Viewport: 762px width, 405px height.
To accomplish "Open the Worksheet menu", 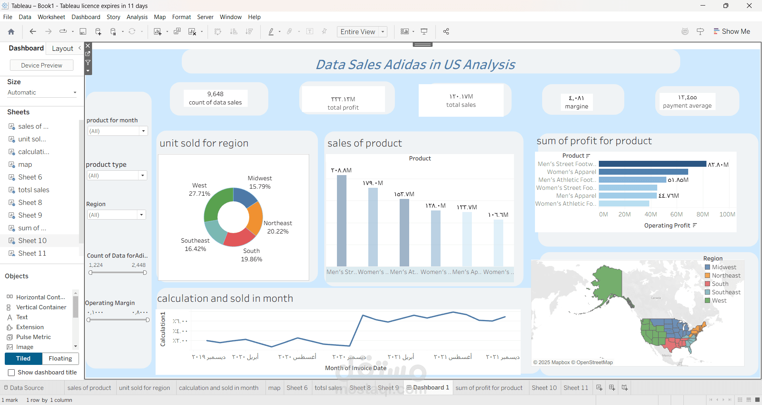I will [51, 17].
